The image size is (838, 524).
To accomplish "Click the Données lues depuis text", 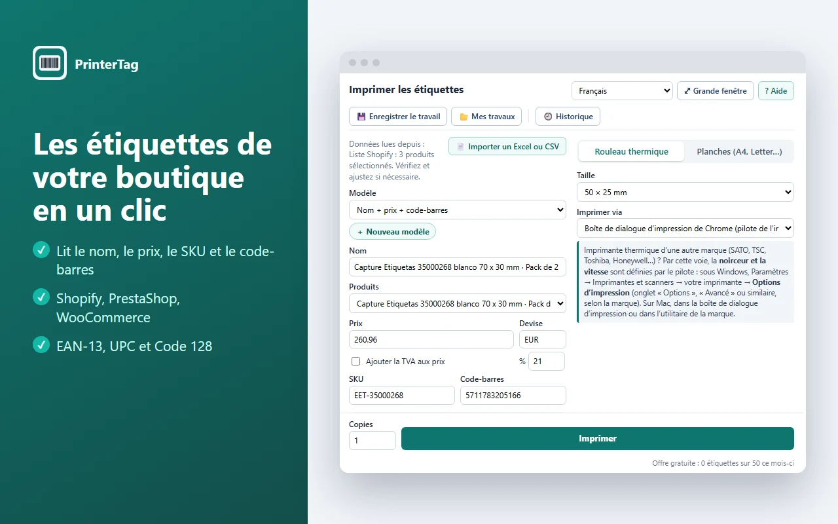I will (392, 160).
